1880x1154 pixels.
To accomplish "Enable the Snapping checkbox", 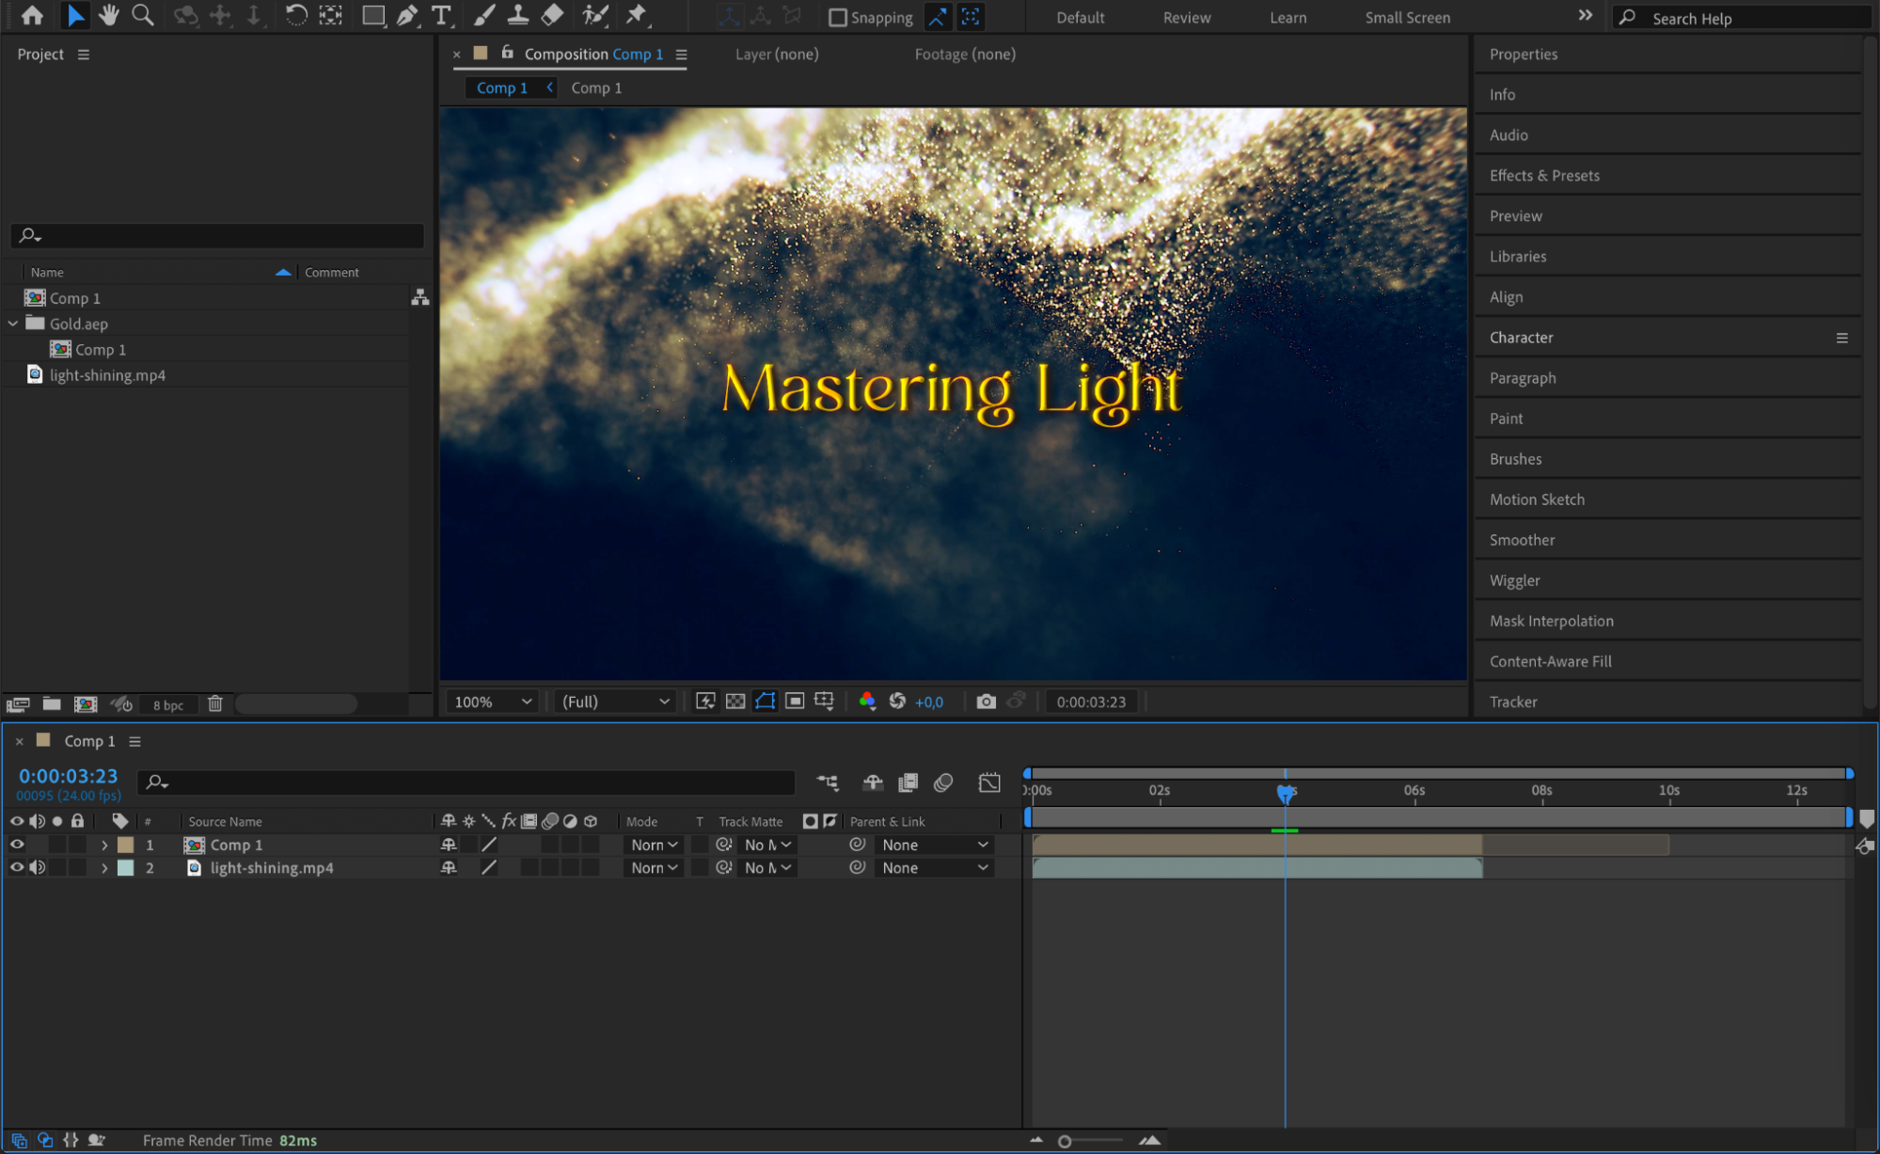I will click(837, 18).
